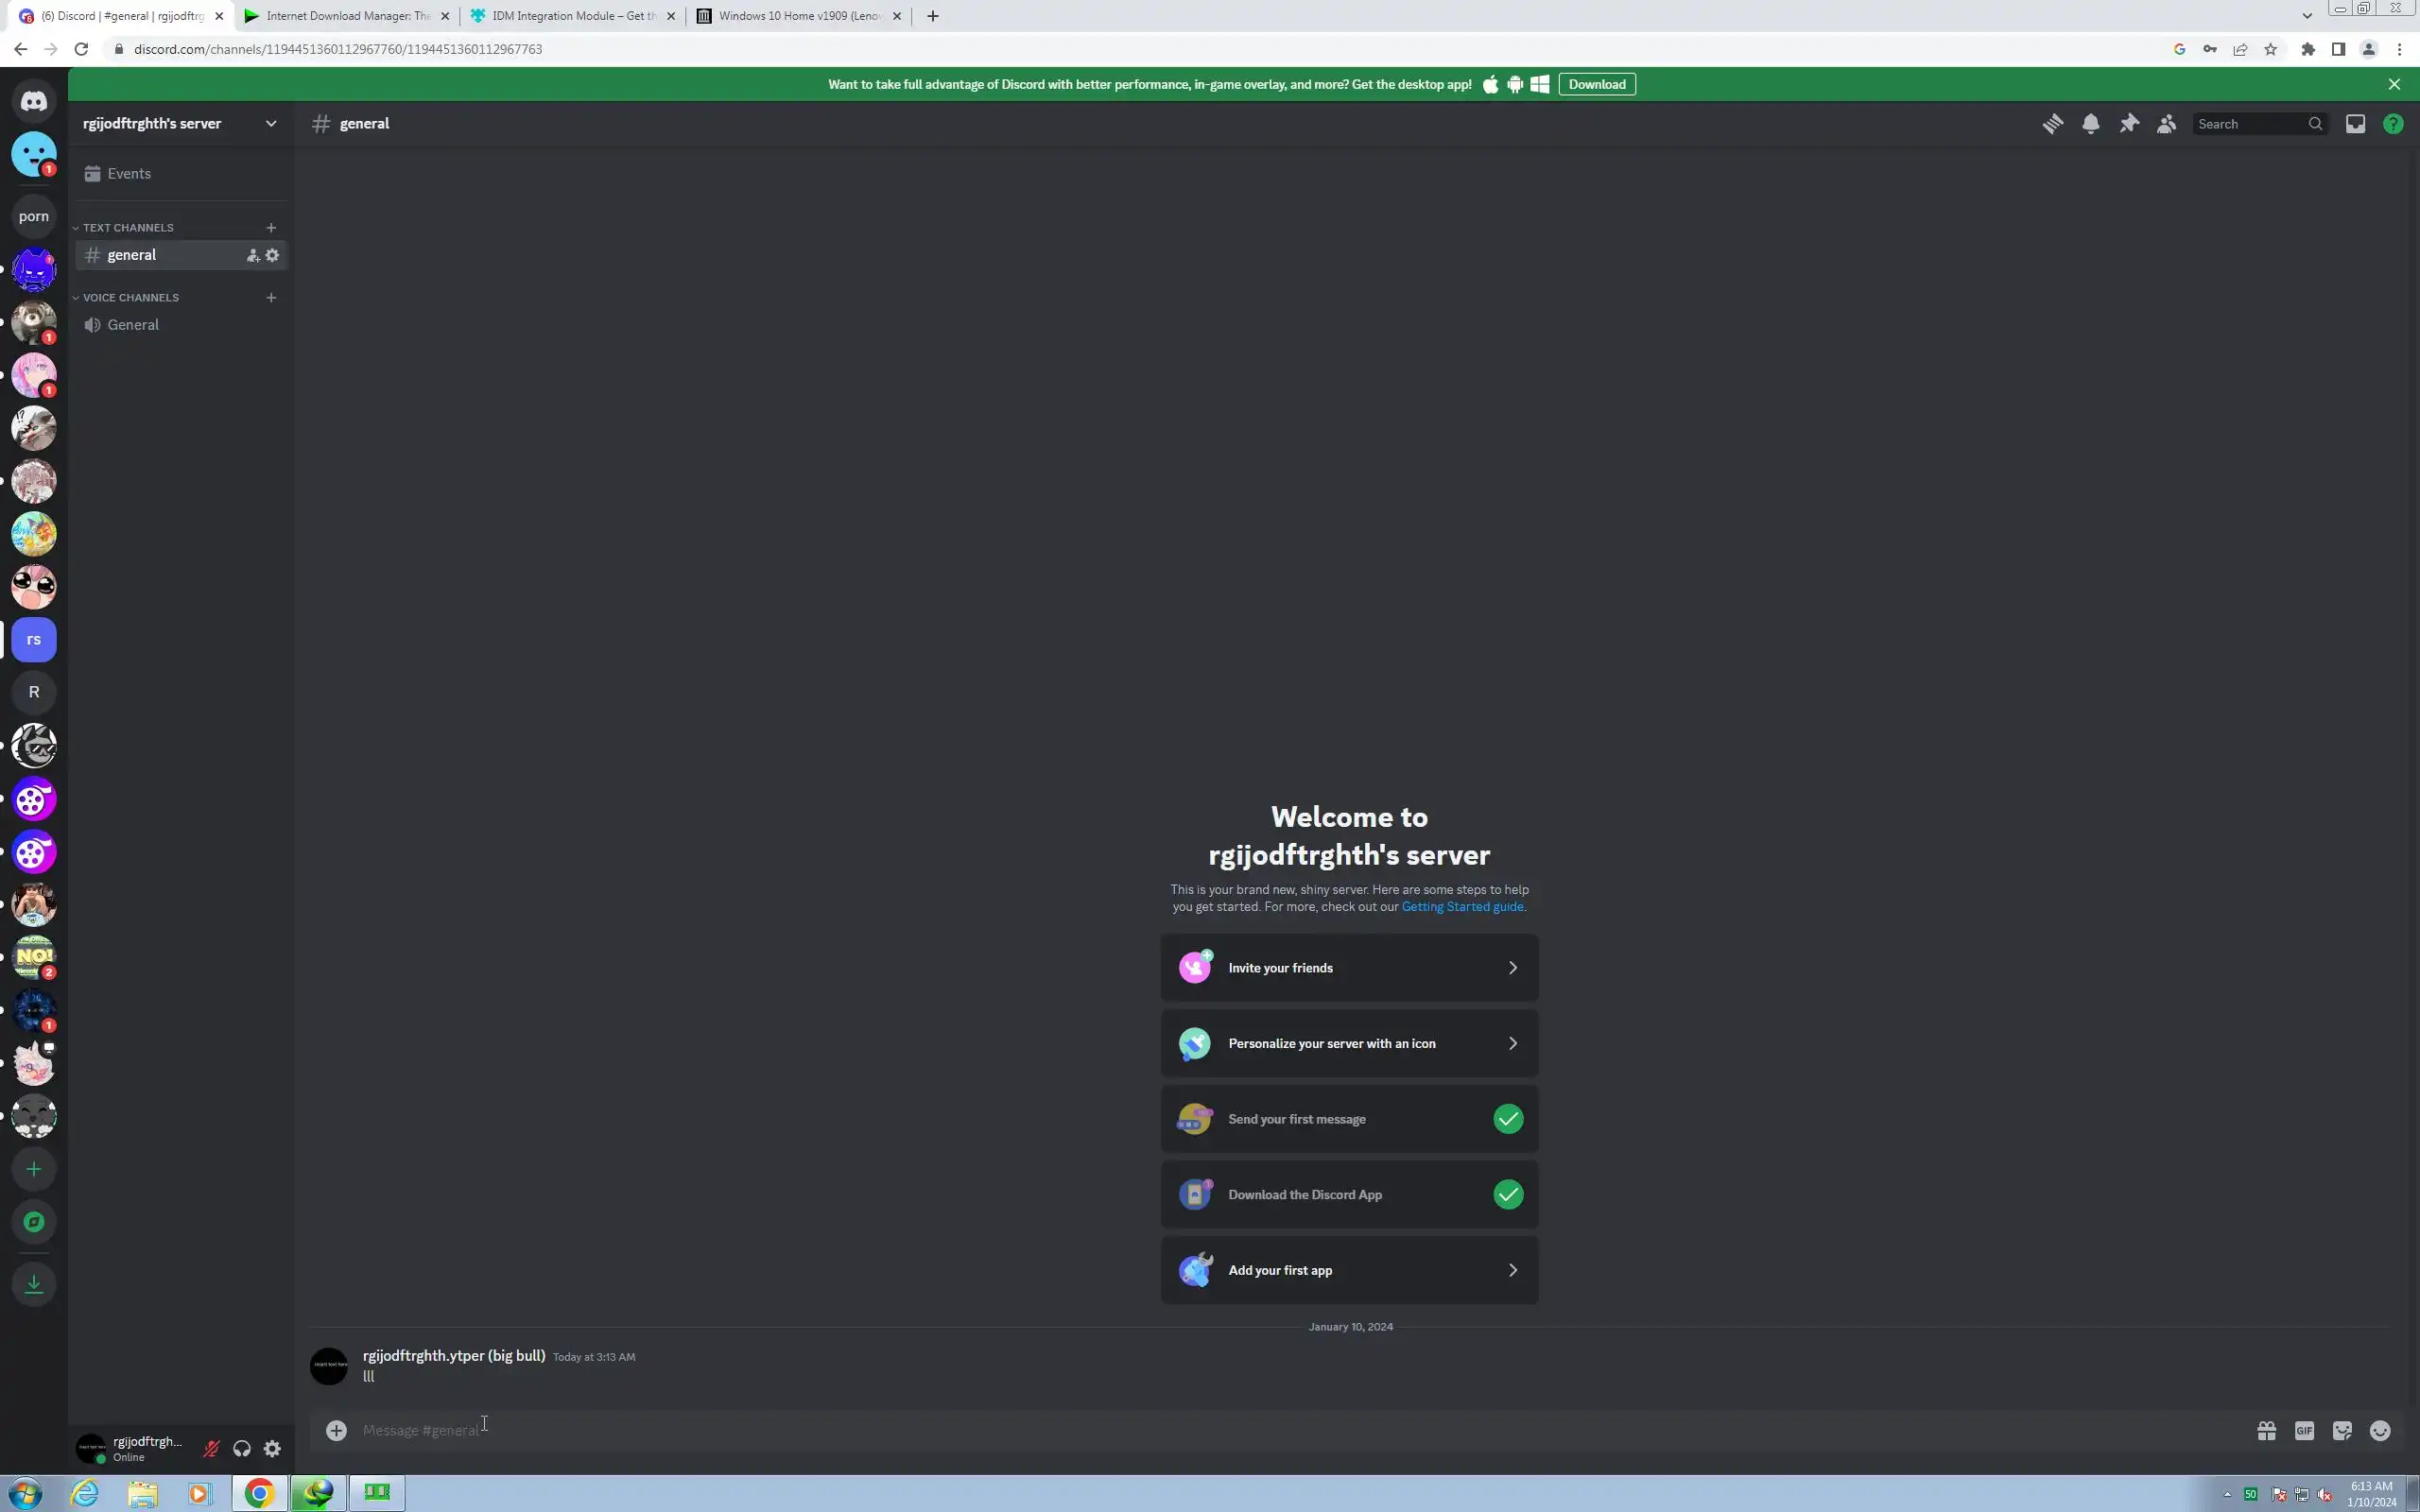2420x1512 pixels.
Task: Click the Notification Settings bell icon
Action: pyautogui.click(x=2090, y=124)
